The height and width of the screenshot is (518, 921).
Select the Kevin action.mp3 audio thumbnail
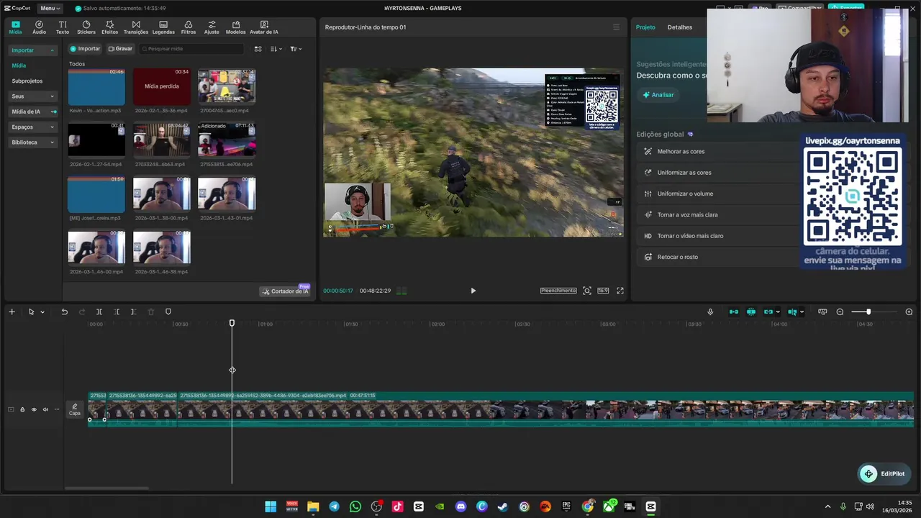click(x=96, y=86)
